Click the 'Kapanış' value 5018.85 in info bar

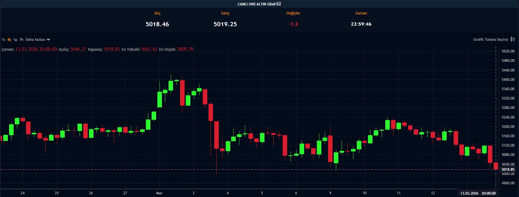click(x=112, y=49)
